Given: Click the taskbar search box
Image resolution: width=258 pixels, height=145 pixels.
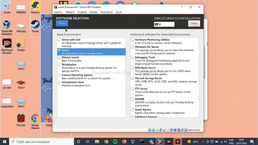Looking at the screenshot, I should click(x=42, y=141).
